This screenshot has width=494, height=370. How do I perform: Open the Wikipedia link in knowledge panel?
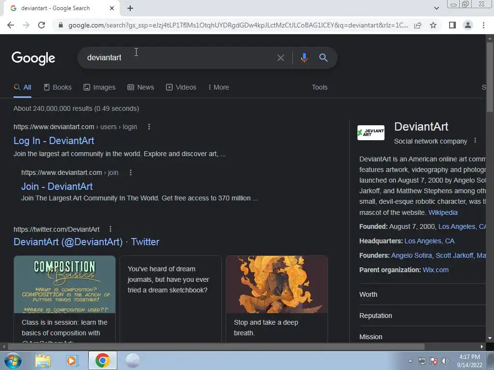(x=443, y=212)
